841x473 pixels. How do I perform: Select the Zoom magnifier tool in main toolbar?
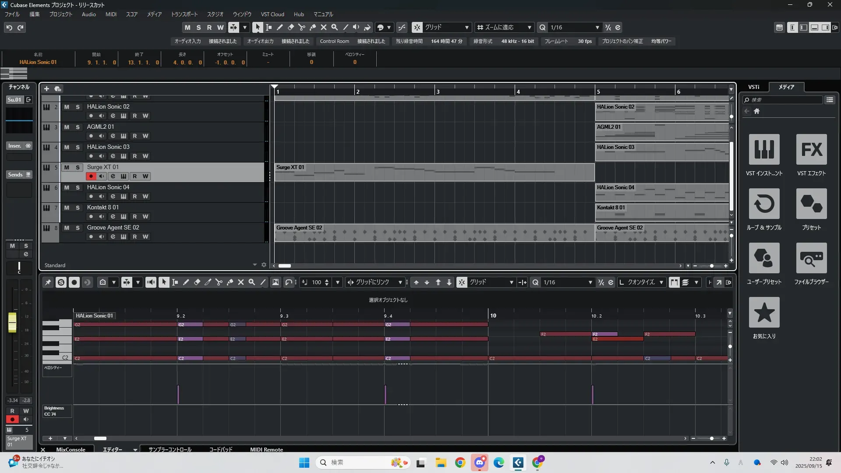[x=334, y=27]
